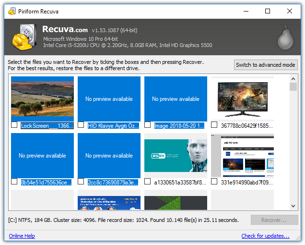Image resolution: width=305 pixels, height=245 pixels.
Task: Click the scroll down arrow of file list
Action: (293, 206)
